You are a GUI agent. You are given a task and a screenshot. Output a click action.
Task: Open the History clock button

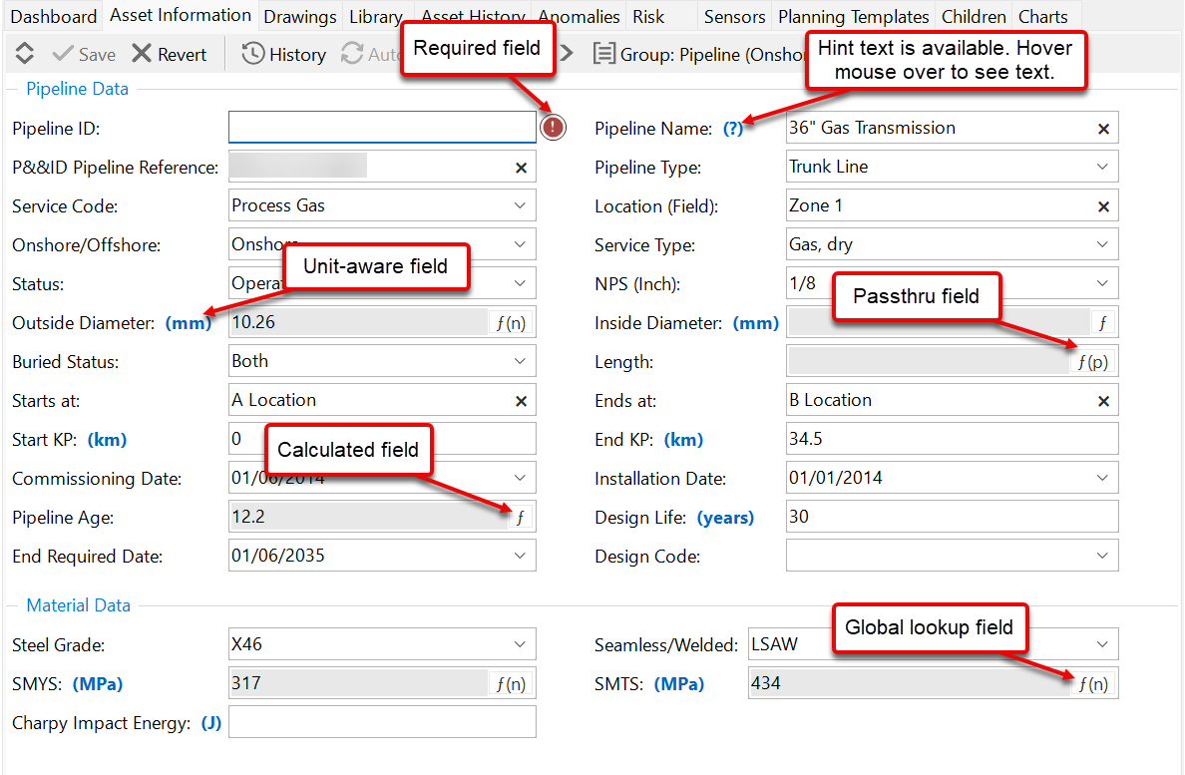284,55
